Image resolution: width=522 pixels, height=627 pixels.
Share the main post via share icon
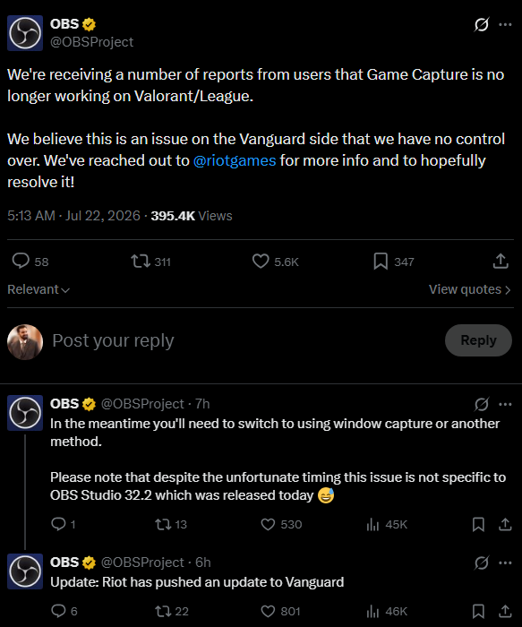501,262
